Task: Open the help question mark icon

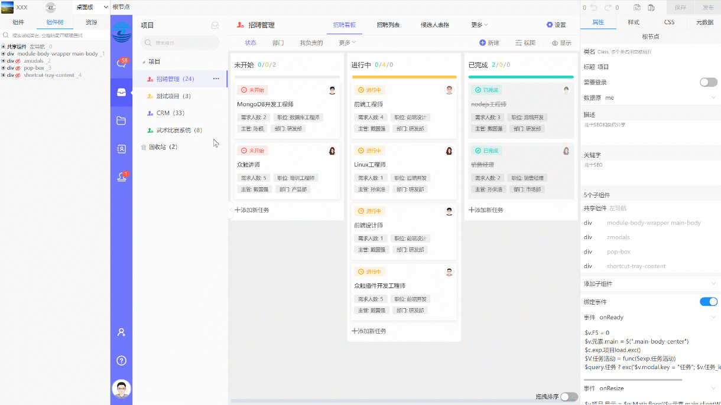Action: [121, 361]
